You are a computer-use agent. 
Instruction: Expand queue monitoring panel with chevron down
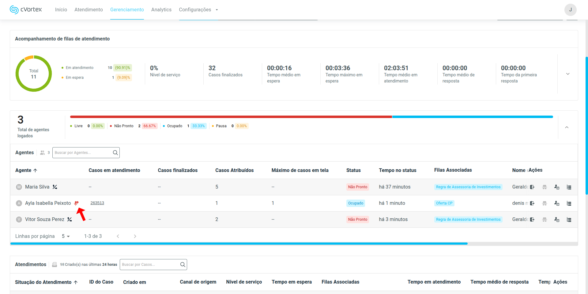click(568, 74)
